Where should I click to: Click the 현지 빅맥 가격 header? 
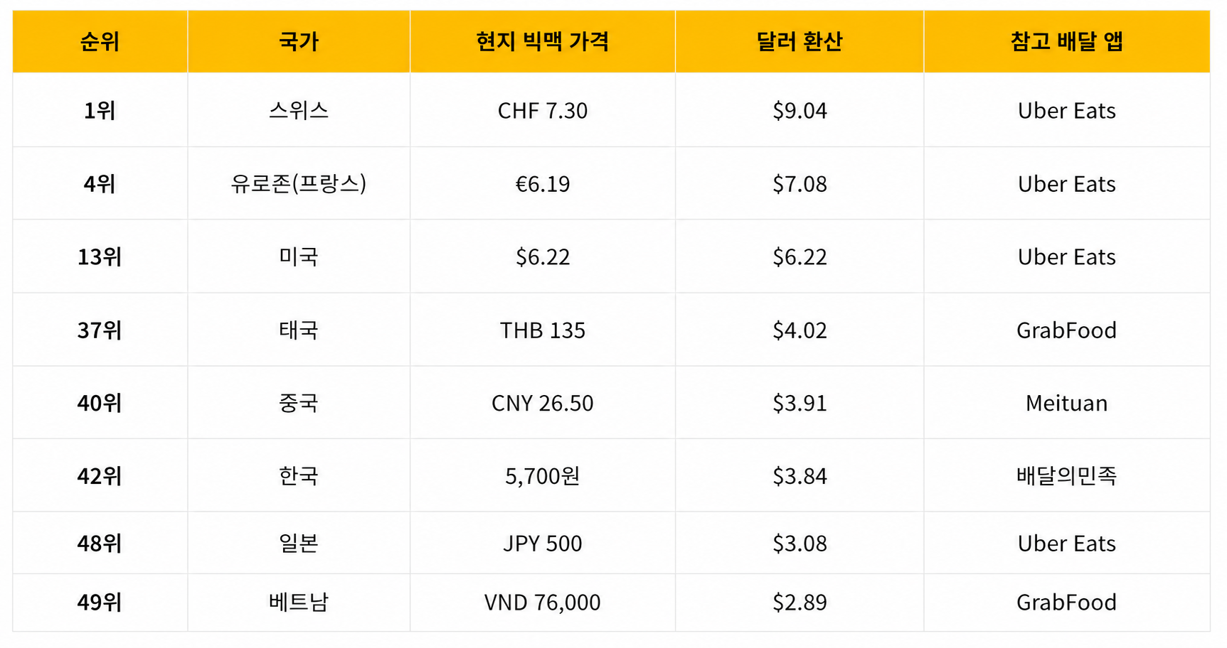click(x=543, y=41)
